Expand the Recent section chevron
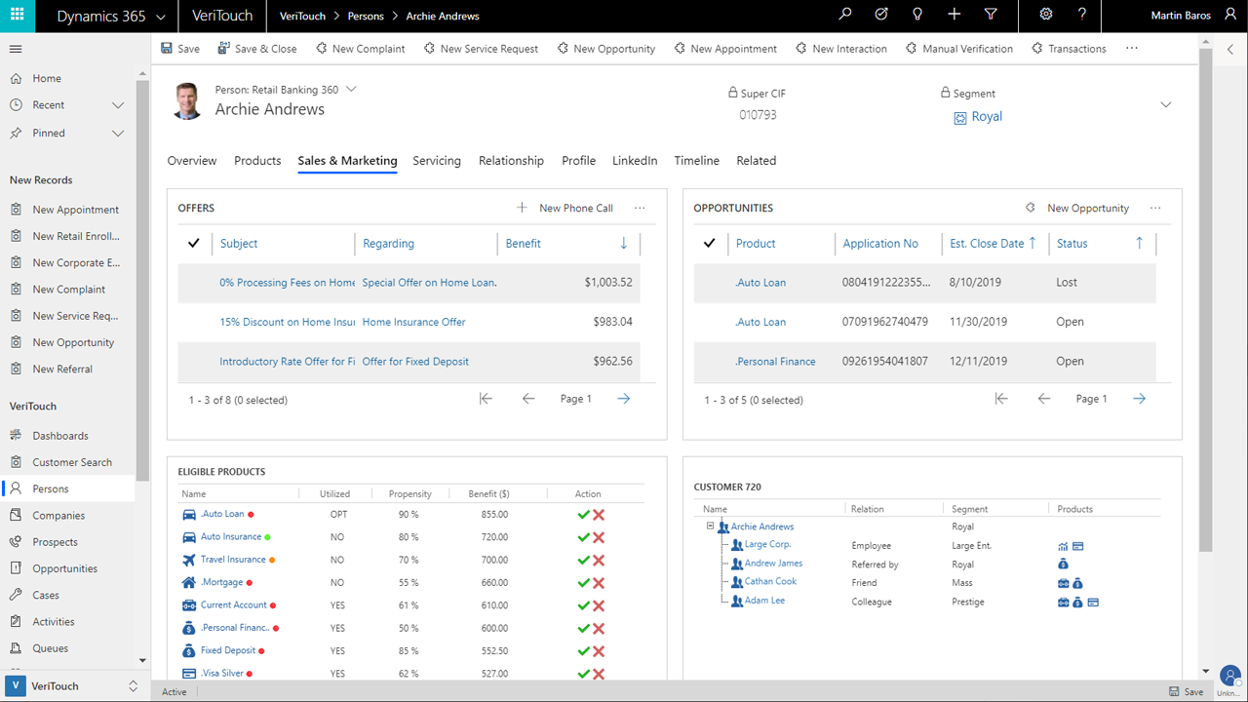 coord(118,105)
